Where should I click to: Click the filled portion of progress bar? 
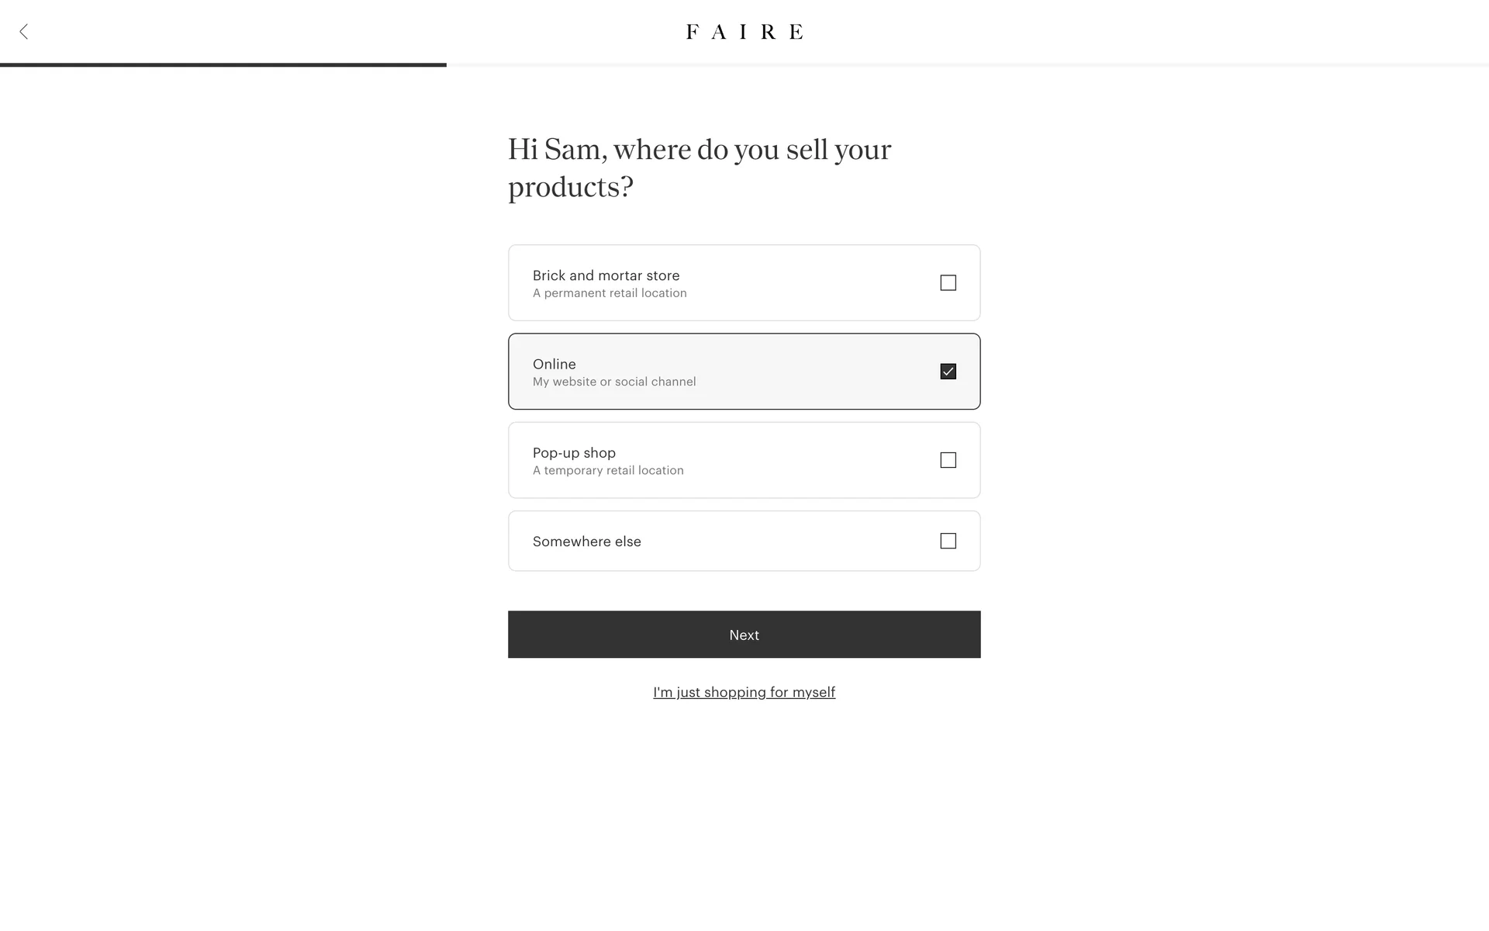223,65
